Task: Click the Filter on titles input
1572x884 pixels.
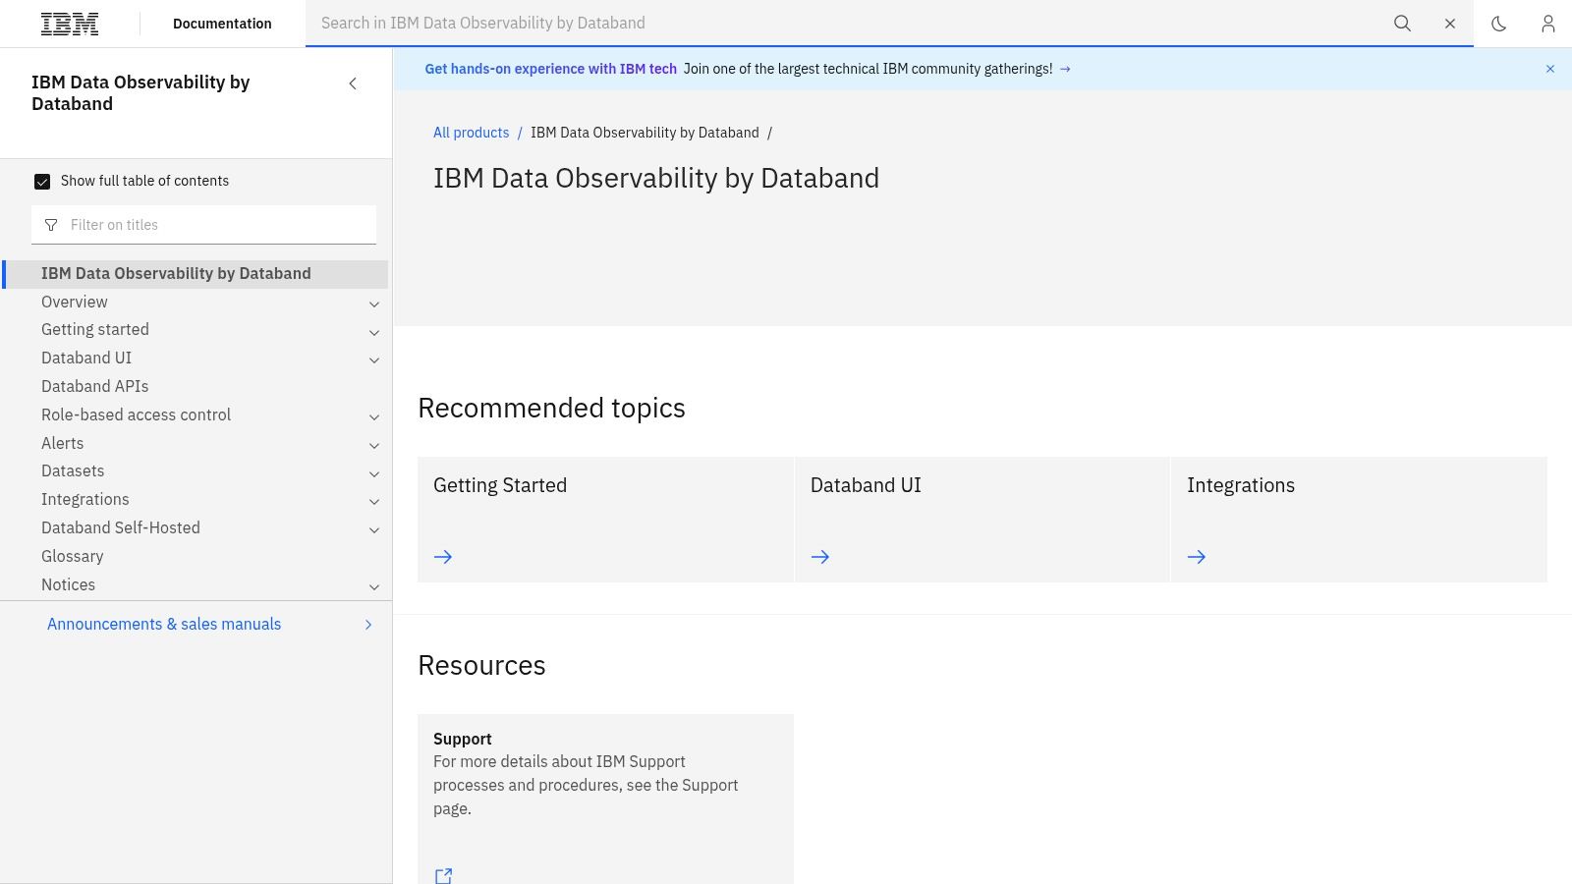Action: [204, 225]
